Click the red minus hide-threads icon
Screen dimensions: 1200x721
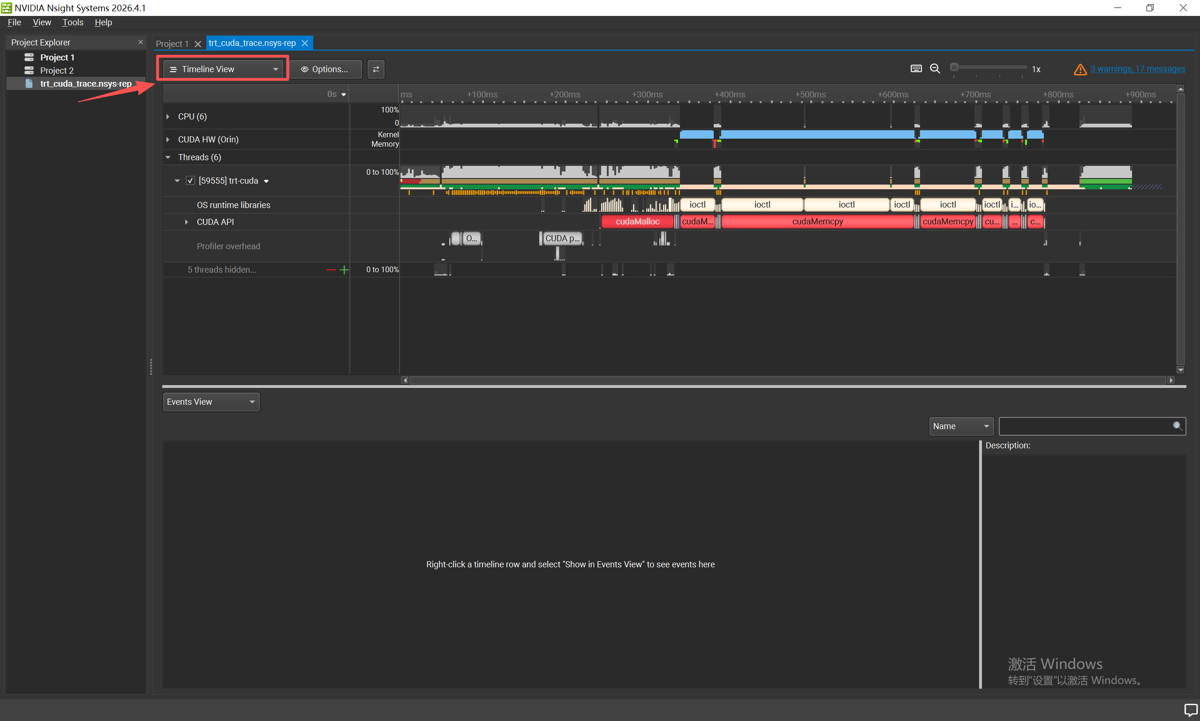[x=331, y=270]
